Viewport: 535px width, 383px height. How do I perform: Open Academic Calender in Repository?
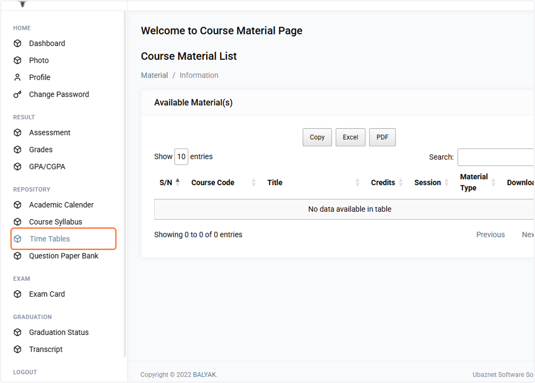[x=61, y=205]
